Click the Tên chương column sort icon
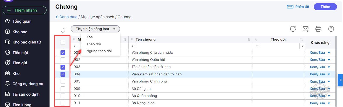Image resolution: width=343 pixels, height=107 pixels. (249, 40)
